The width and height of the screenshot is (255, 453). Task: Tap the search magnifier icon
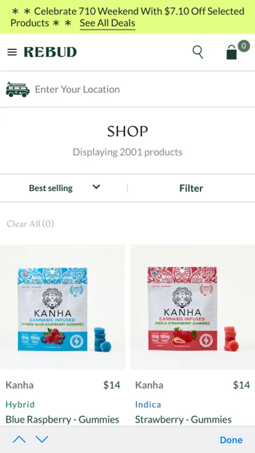click(x=198, y=52)
